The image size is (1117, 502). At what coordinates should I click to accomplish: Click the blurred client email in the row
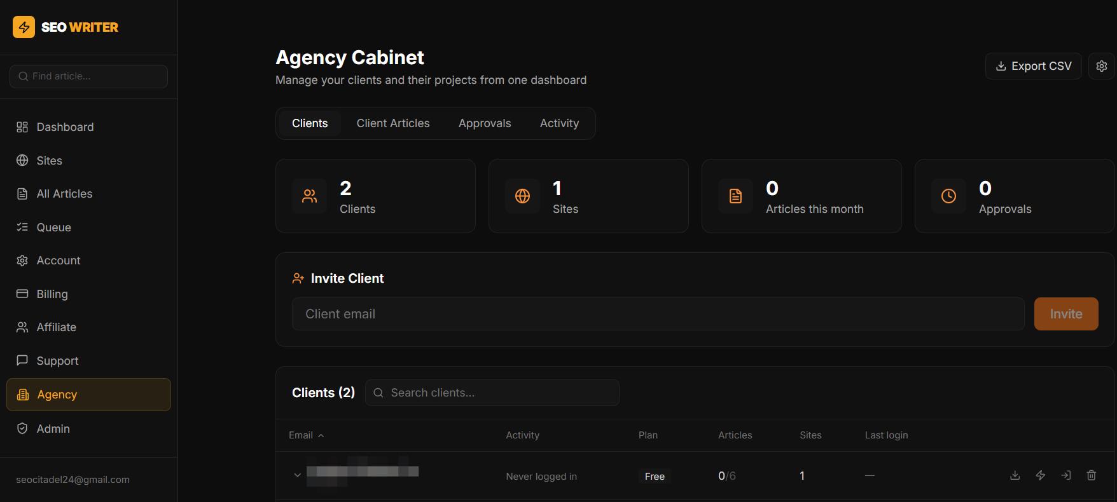pyautogui.click(x=363, y=471)
